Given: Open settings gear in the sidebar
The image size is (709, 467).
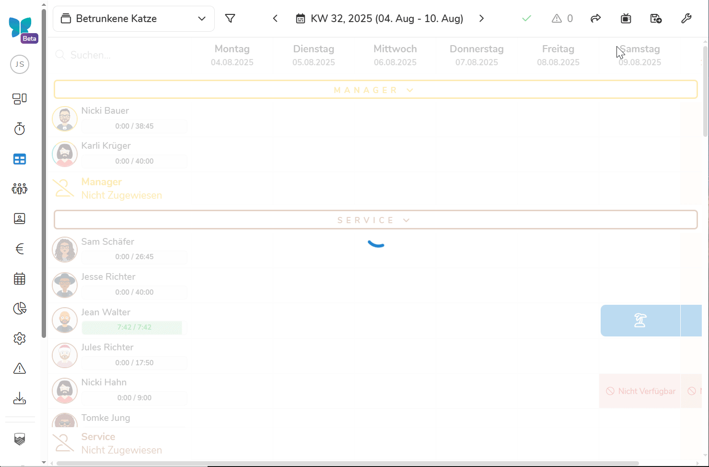Looking at the screenshot, I should [20, 338].
